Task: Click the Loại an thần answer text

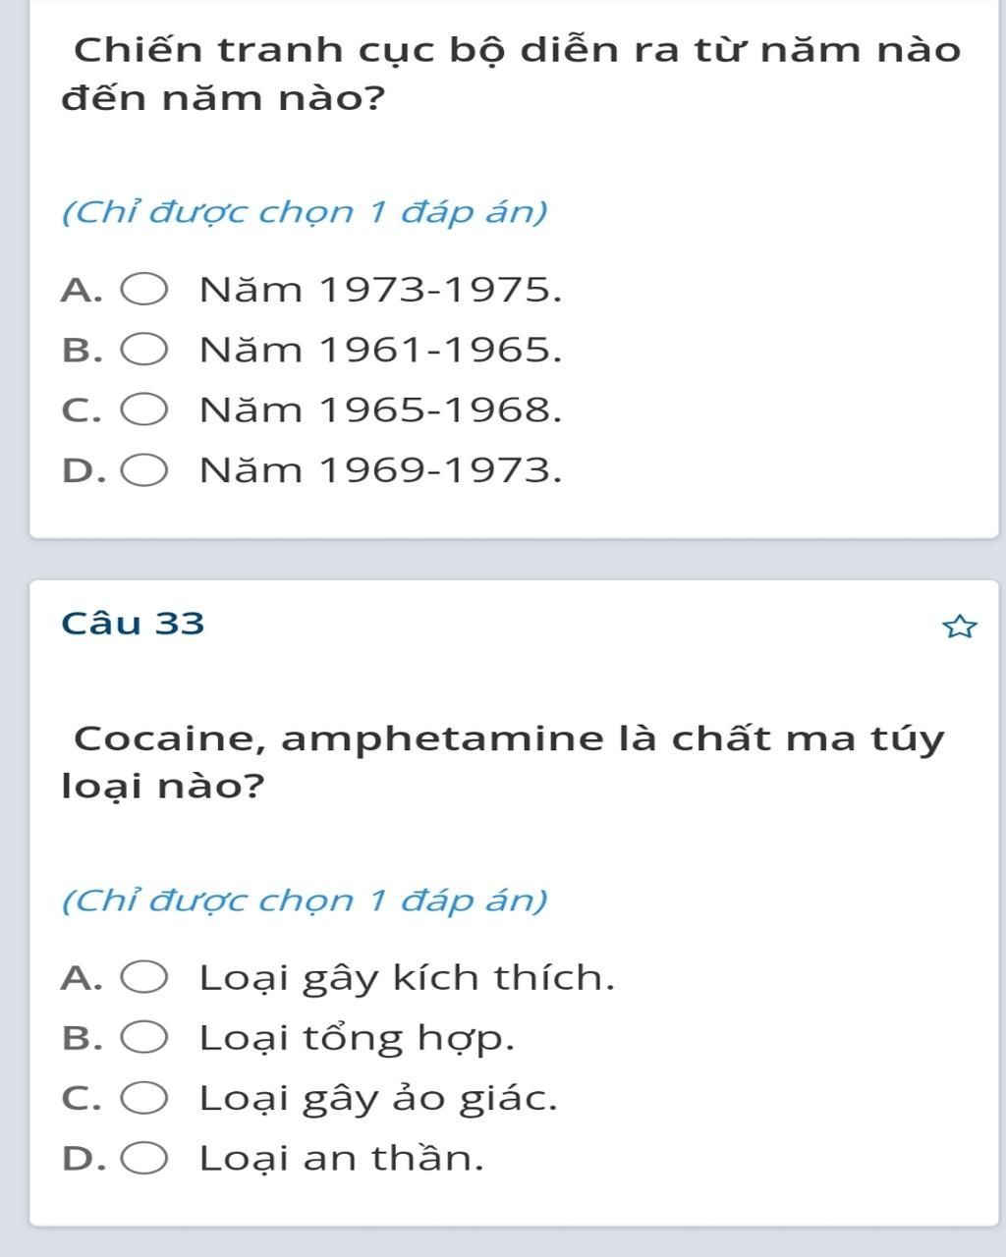Action: tap(342, 1159)
